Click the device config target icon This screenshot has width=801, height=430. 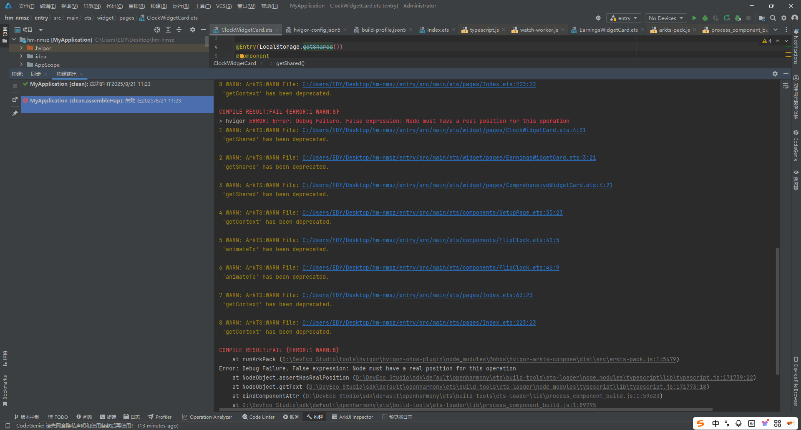(x=598, y=18)
